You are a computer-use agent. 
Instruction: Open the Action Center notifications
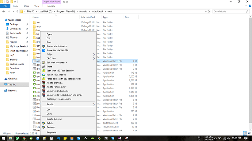246,138
